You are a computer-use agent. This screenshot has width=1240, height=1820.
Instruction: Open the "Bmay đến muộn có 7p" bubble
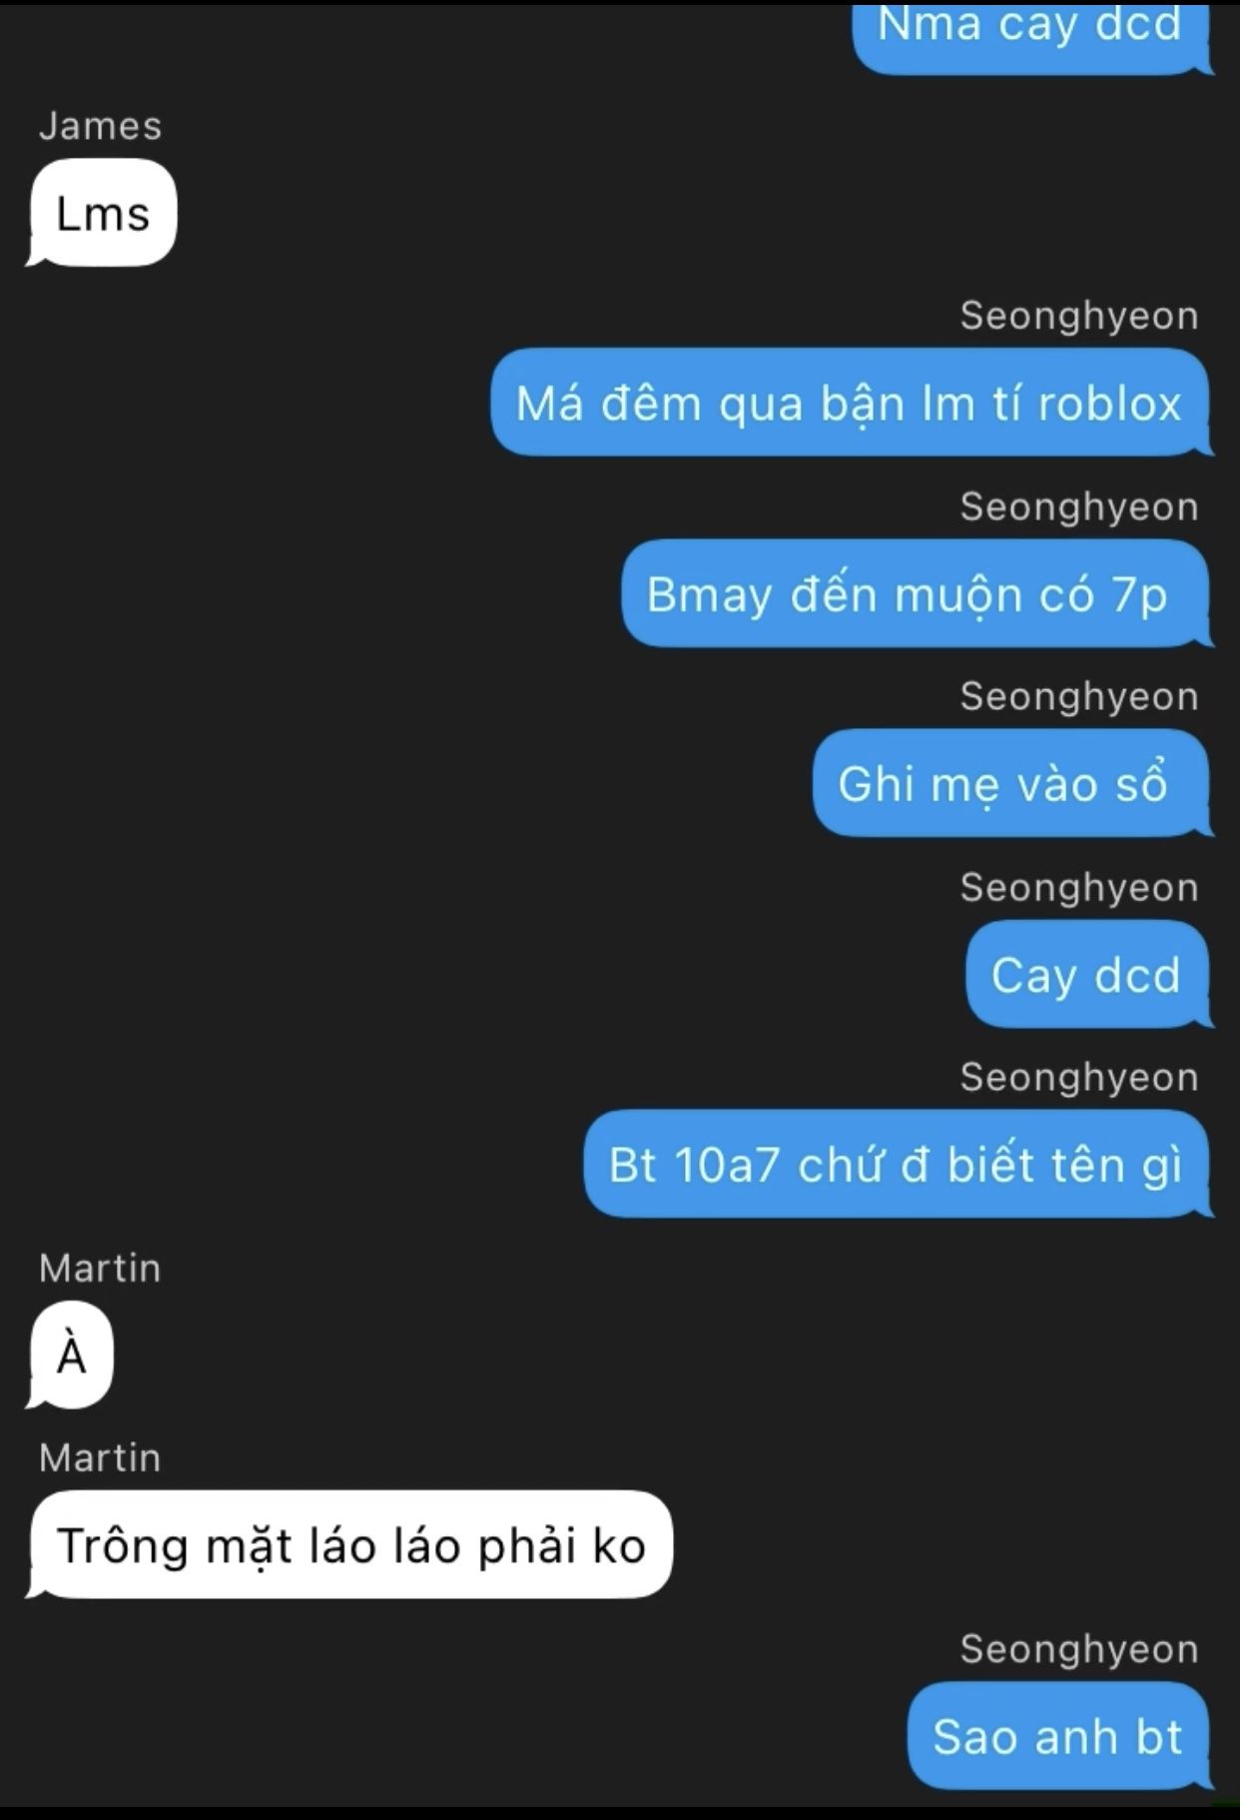pyautogui.click(x=915, y=593)
